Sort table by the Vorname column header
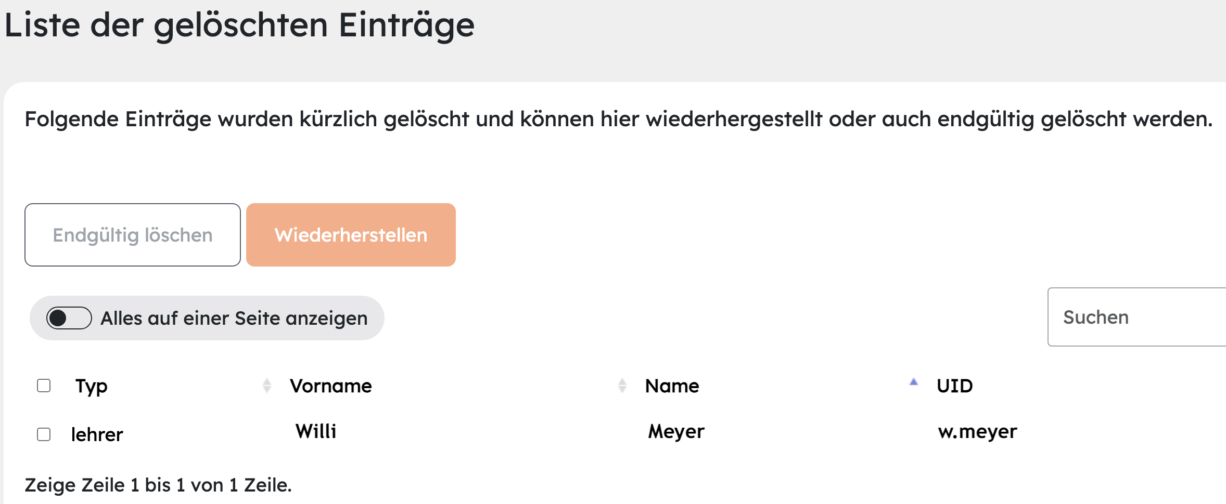Viewport: 1226px width, 504px height. point(331,386)
